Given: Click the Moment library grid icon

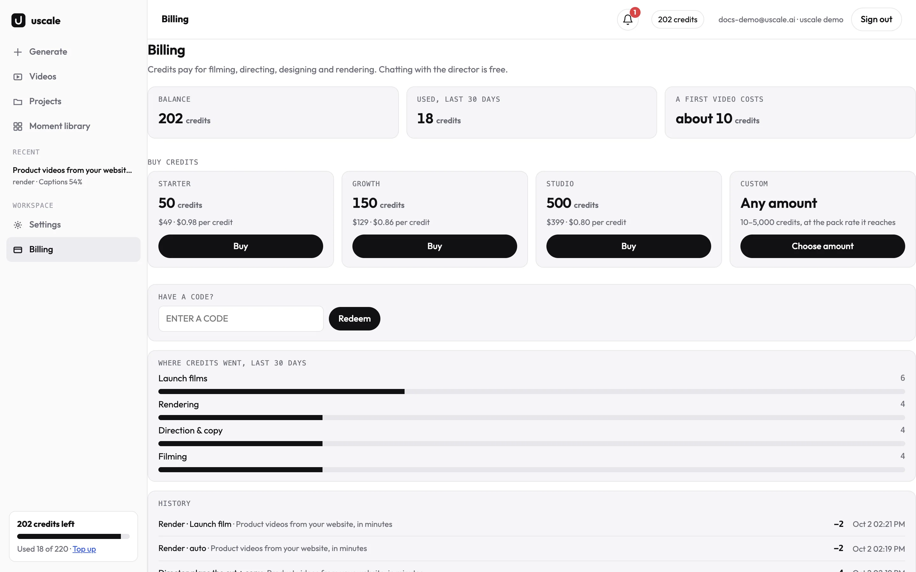Looking at the screenshot, I should [x=18, y=126].
